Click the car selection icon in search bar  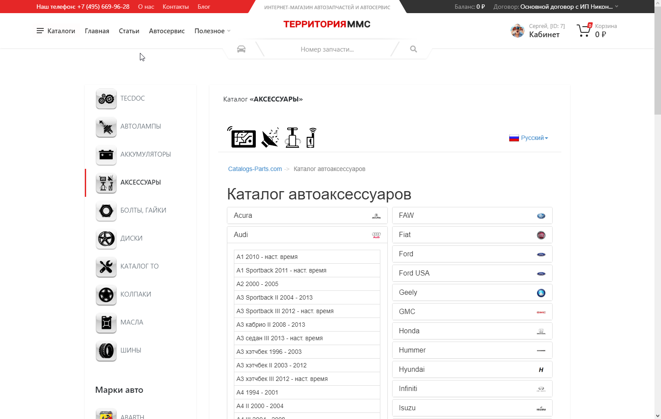(241, 49)
